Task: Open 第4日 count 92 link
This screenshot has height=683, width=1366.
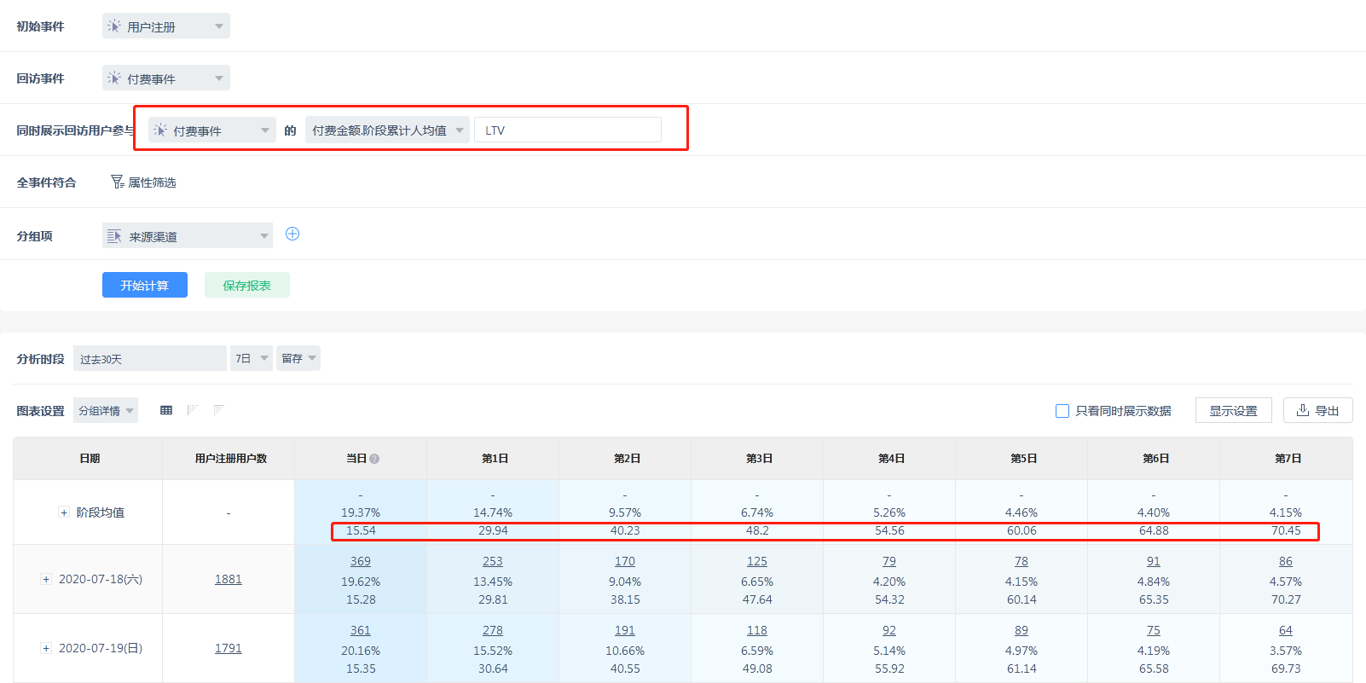Action: 889,630
